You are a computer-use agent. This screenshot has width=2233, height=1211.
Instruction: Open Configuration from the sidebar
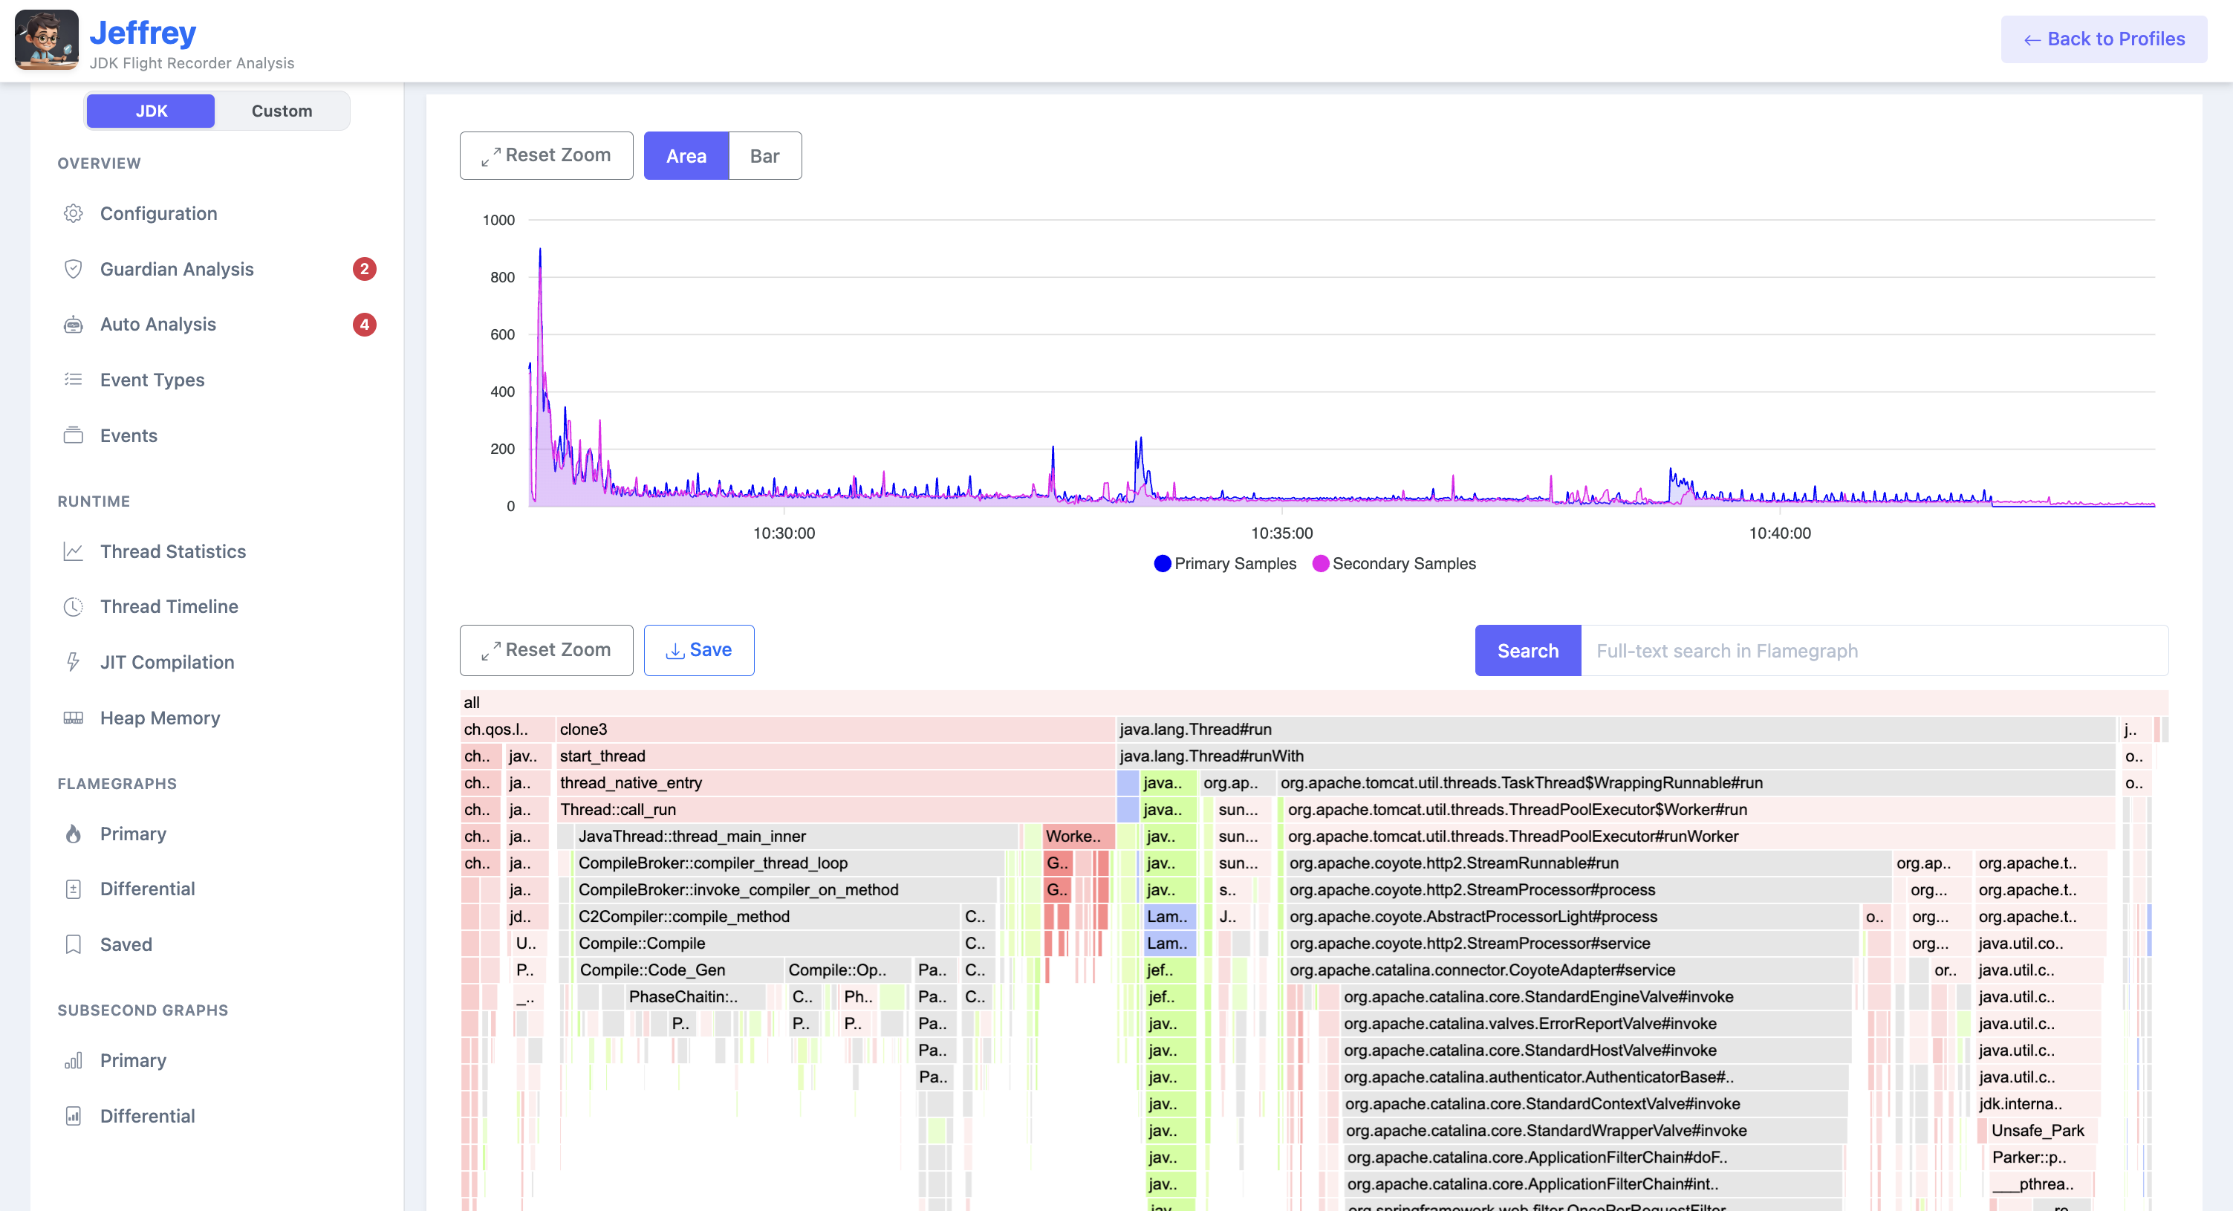point(159,213)
